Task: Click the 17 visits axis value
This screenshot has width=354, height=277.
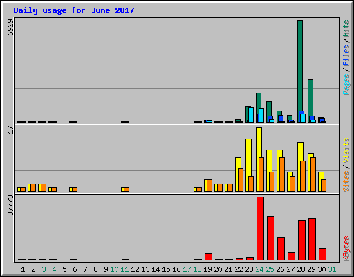Action: click(x=10, y=129)
